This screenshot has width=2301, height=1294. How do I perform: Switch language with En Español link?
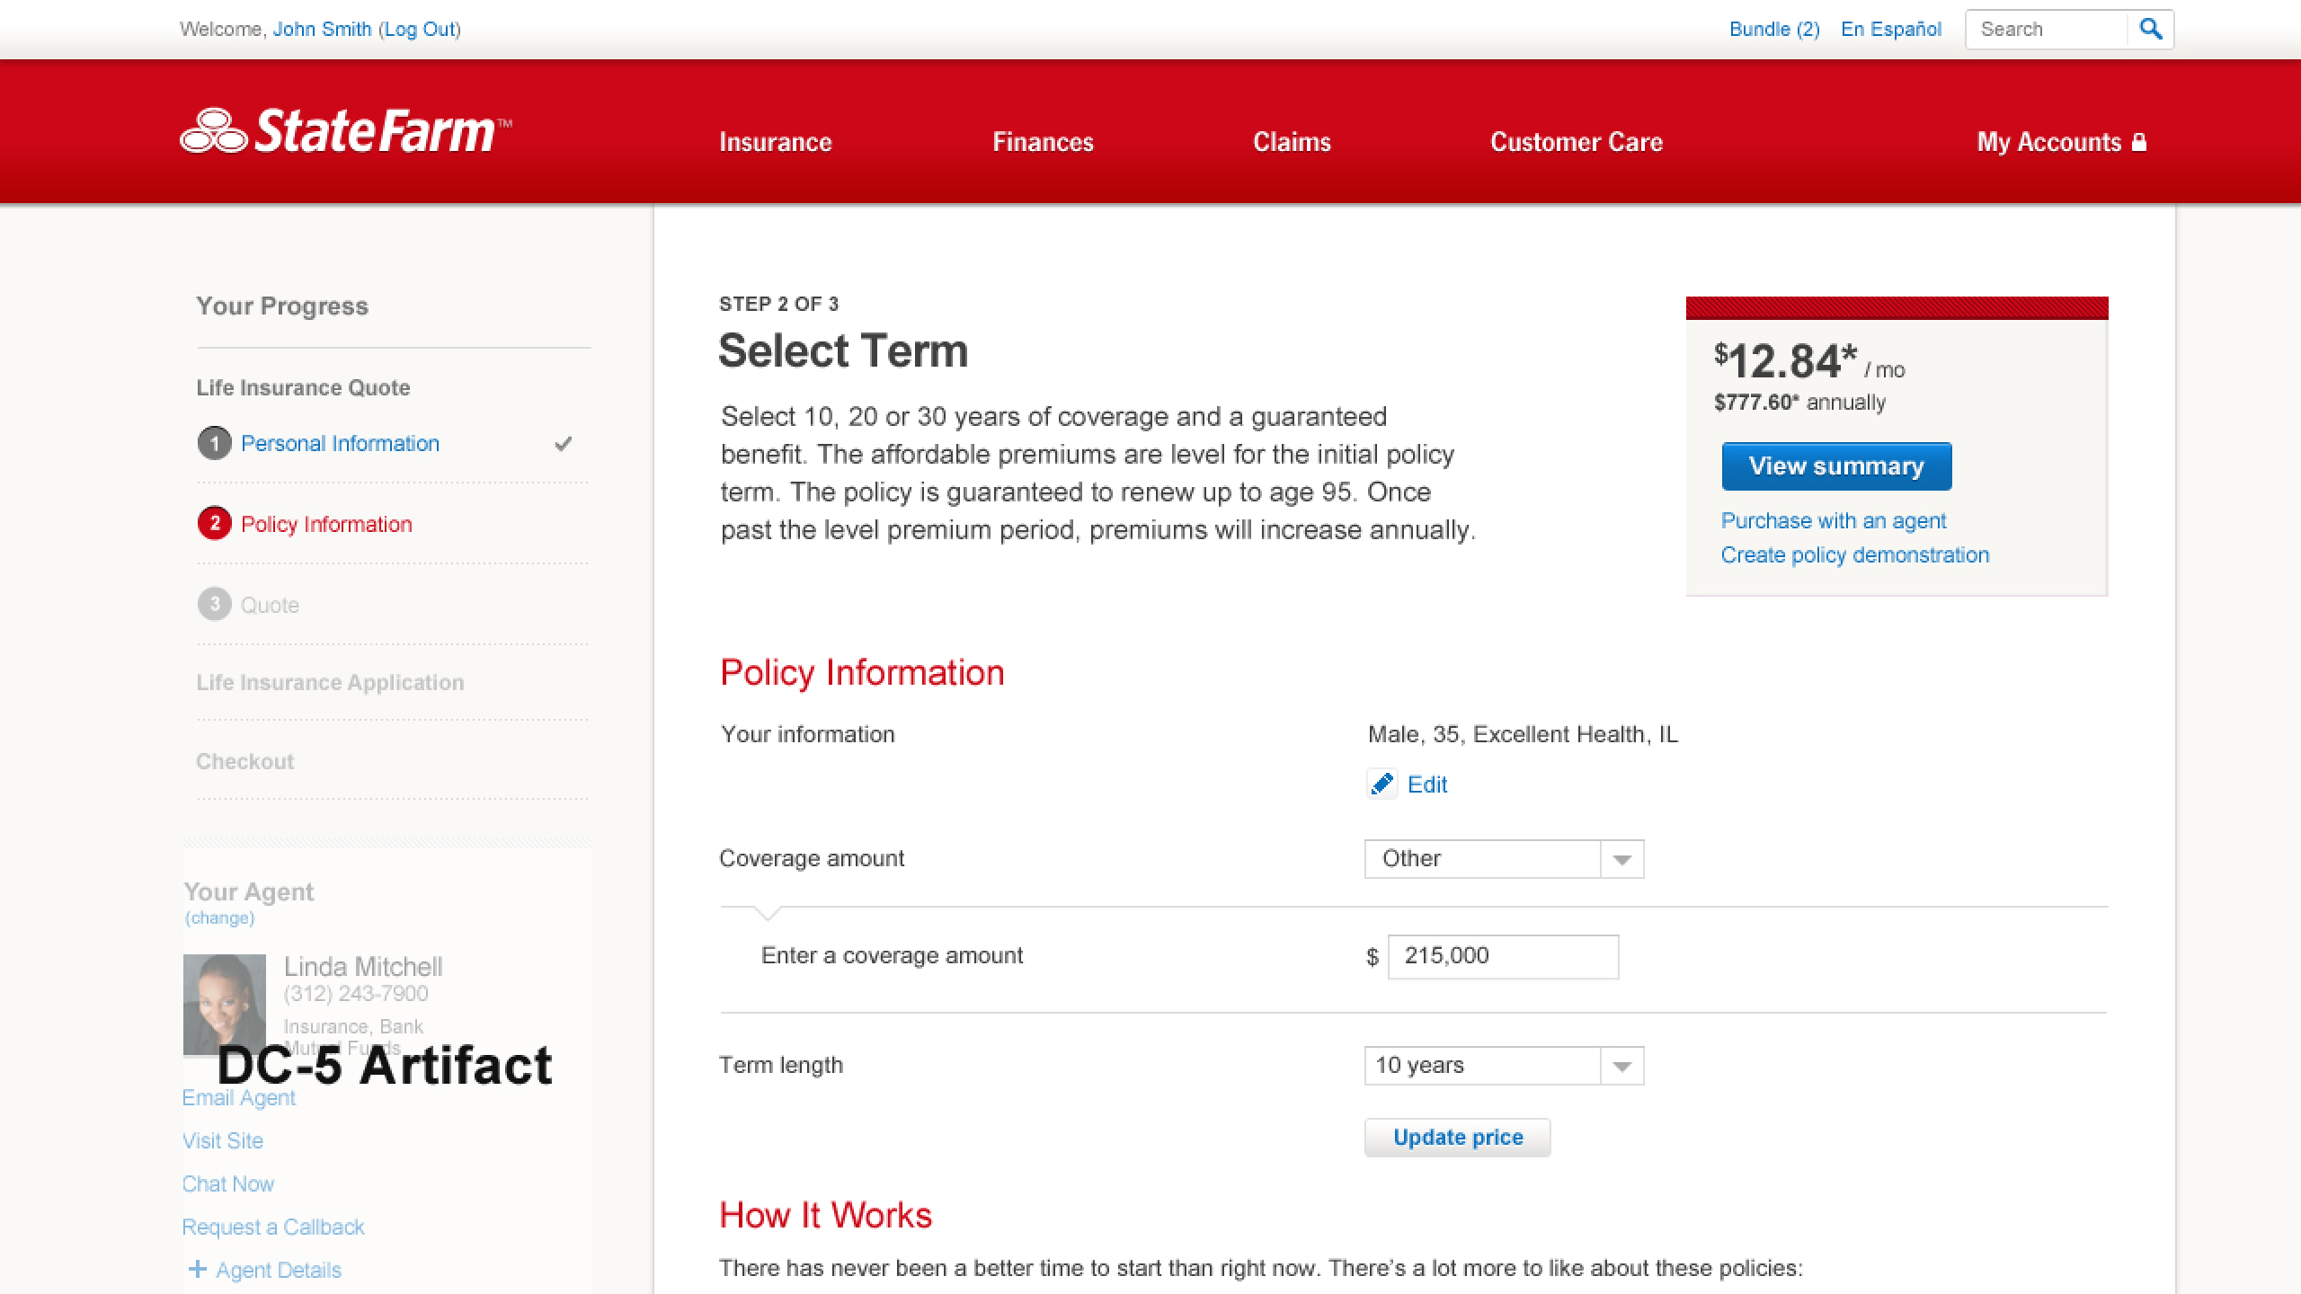tap(1890, 29)
